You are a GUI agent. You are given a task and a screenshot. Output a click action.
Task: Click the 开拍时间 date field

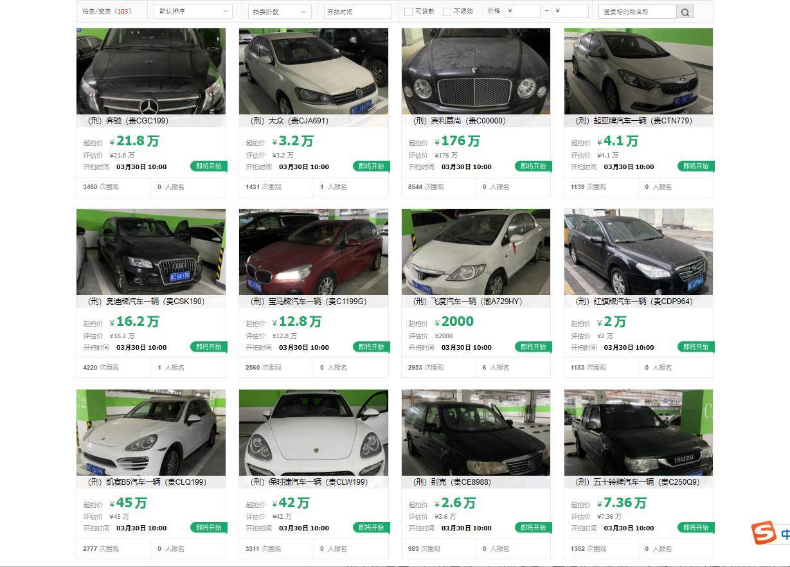358,12
